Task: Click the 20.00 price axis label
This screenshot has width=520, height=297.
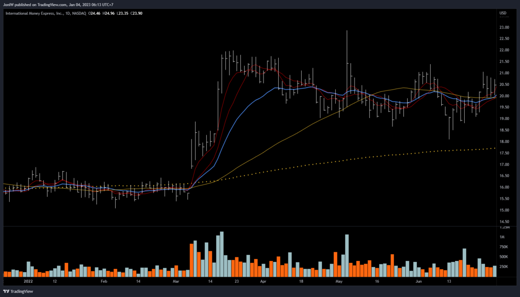Action: click(503, 96)
